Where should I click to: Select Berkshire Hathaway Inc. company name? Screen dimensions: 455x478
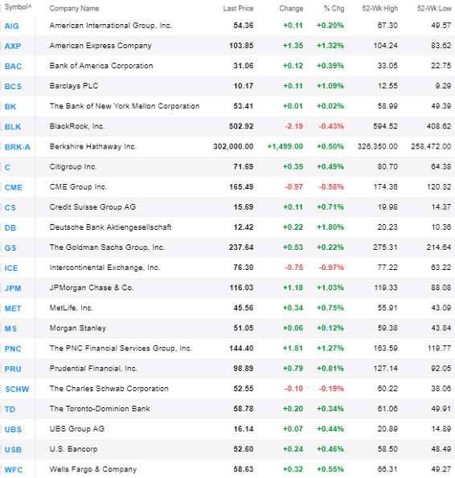(x=93, y=146)
